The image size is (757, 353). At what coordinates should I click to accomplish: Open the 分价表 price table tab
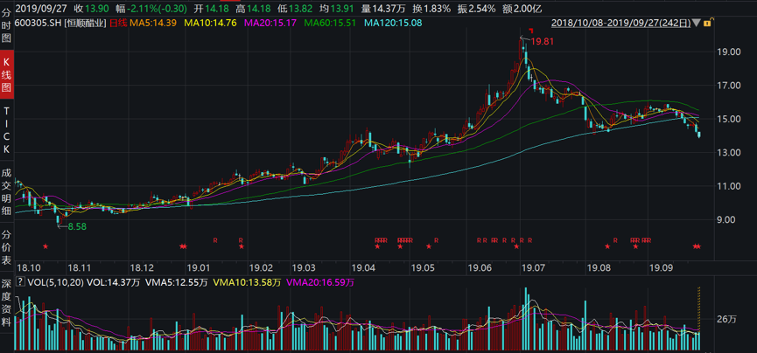point(7,246)
